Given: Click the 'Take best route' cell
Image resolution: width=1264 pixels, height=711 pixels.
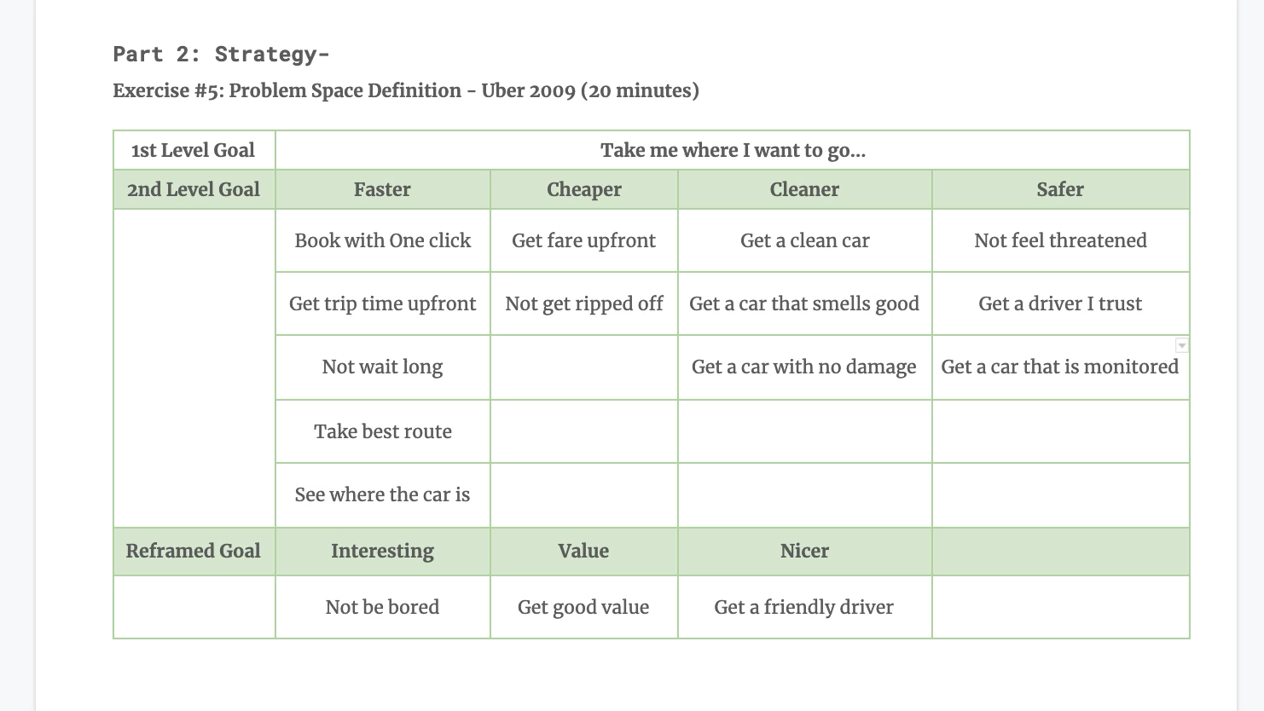Looking at the screenshot, I should 383,431.
